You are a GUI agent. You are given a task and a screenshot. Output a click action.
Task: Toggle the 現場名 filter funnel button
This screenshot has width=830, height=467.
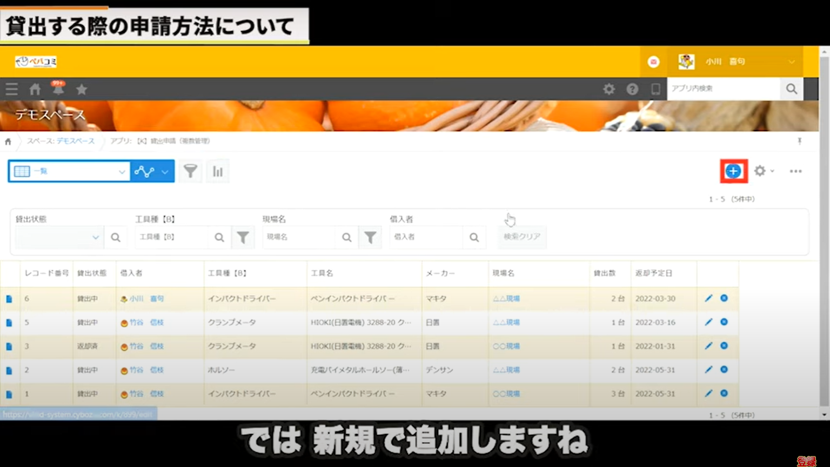coord(370,237)
